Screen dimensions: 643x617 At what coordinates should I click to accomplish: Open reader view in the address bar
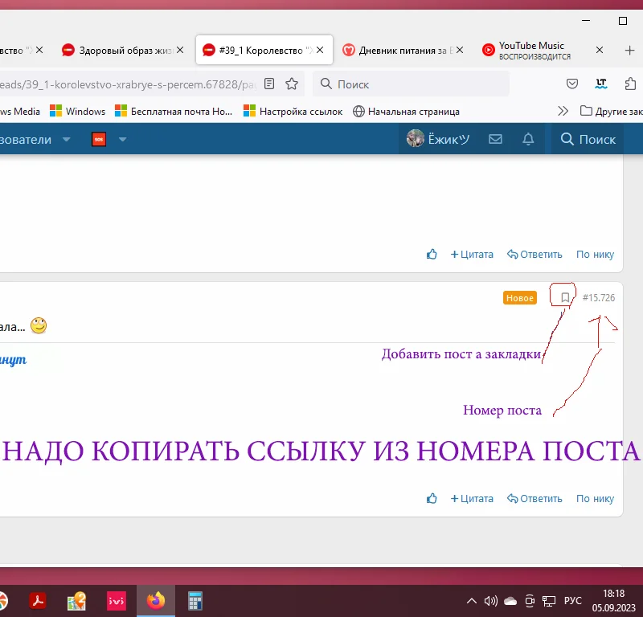269,84
